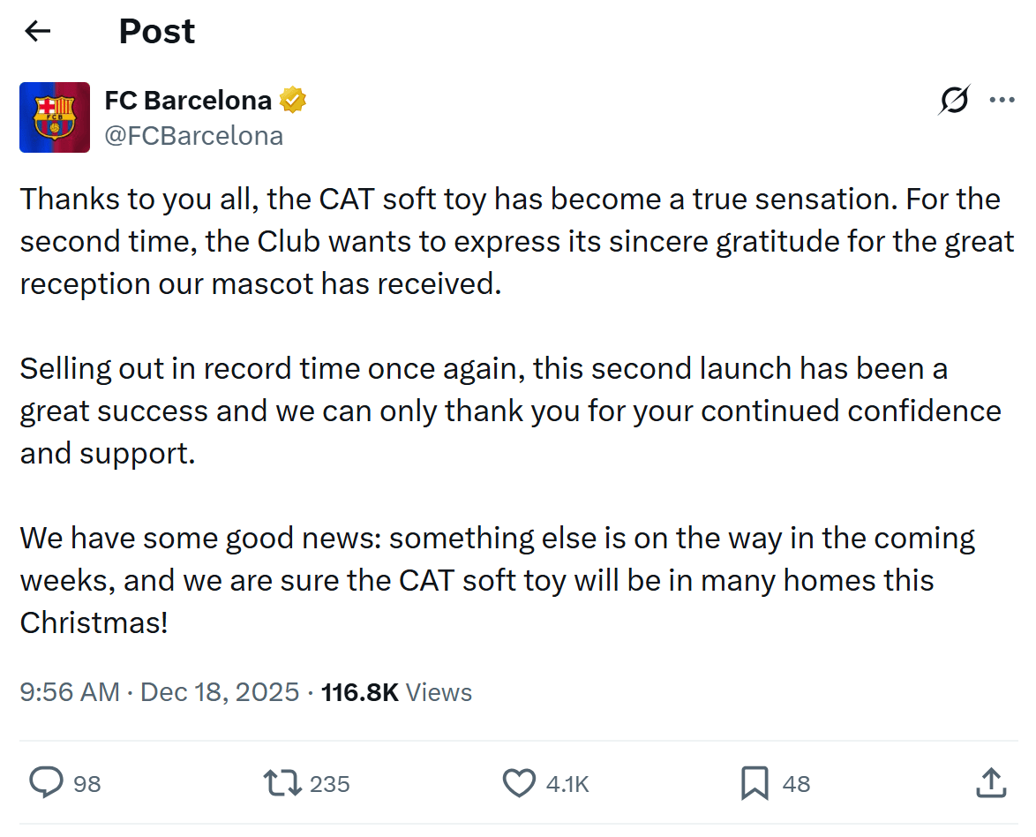Open the three-dot More options menu
Viewport: 1036px width, 837px height.
[x=1002, y=101]
